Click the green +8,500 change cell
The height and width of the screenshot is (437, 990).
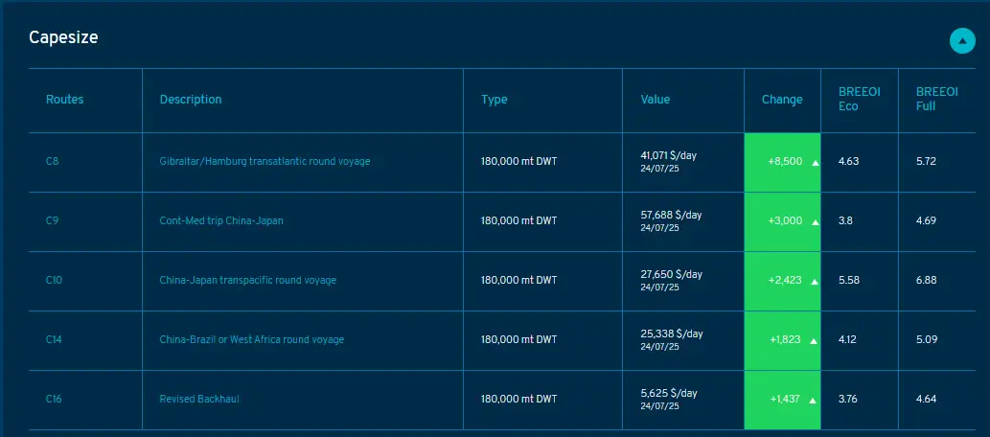[782, 162]
